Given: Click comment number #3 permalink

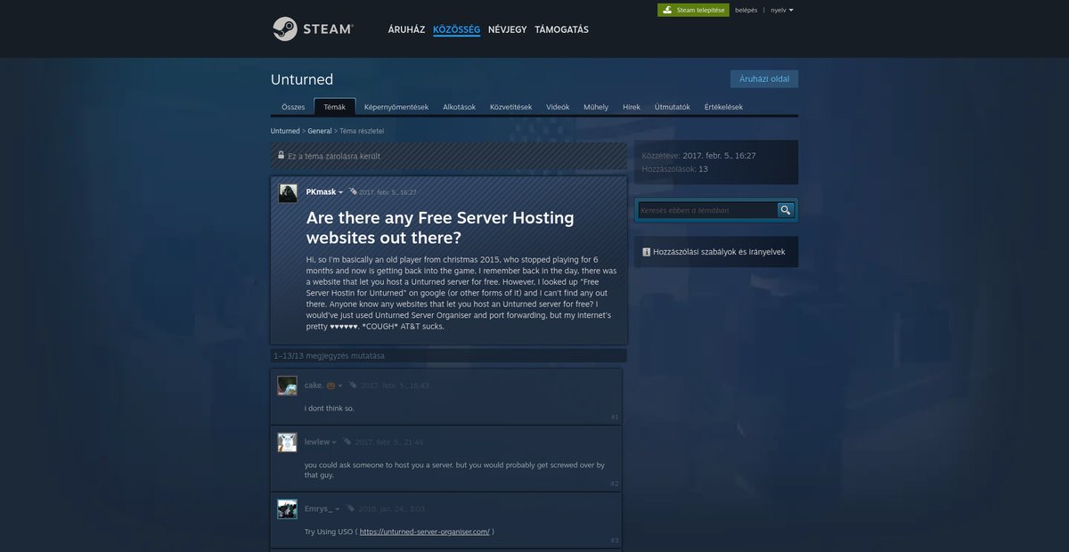Looking at the screenshot, I should tap(615, 540).
